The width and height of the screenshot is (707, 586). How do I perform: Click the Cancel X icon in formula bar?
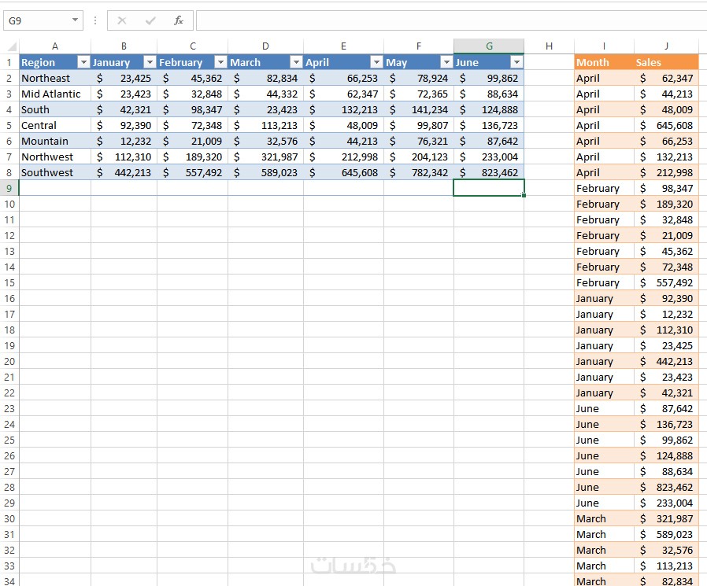point(122,20)
